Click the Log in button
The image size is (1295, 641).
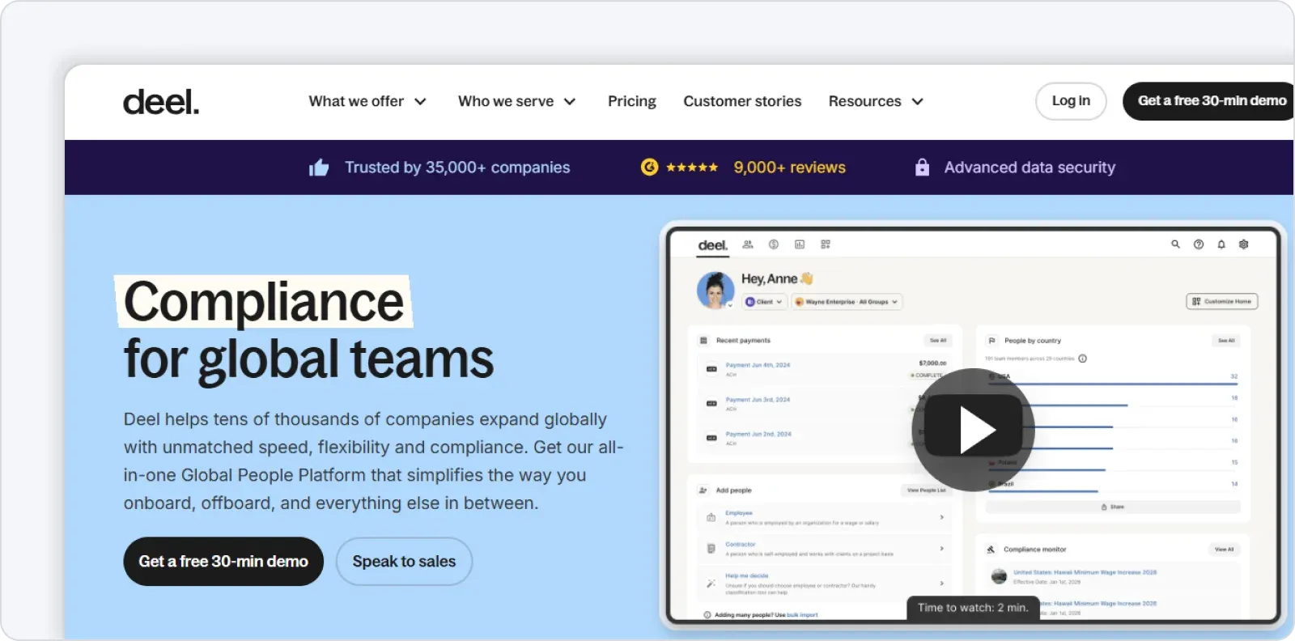tap(1070, 101)
